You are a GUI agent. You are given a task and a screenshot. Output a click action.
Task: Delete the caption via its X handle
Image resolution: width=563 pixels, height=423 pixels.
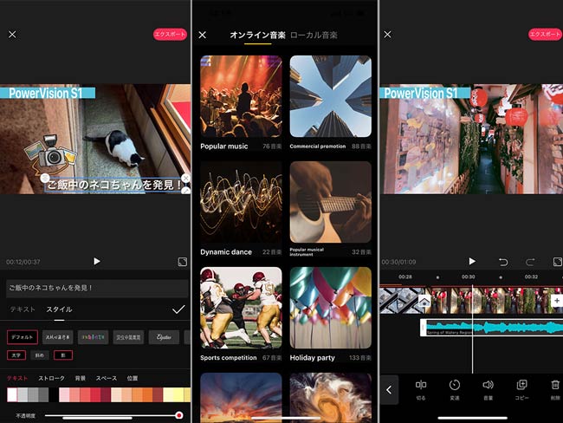pos(185,179)
